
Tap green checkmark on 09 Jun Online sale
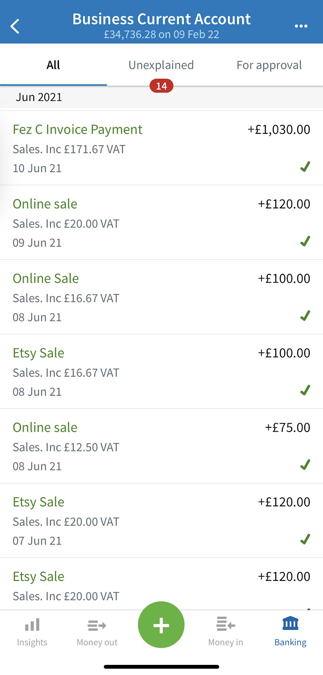(x=305, y=241)
